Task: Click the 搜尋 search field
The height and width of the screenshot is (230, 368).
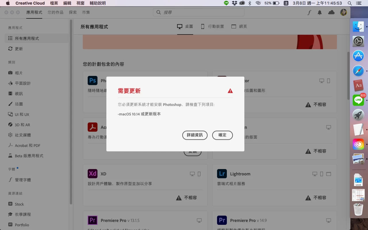Action: point(199,12)
